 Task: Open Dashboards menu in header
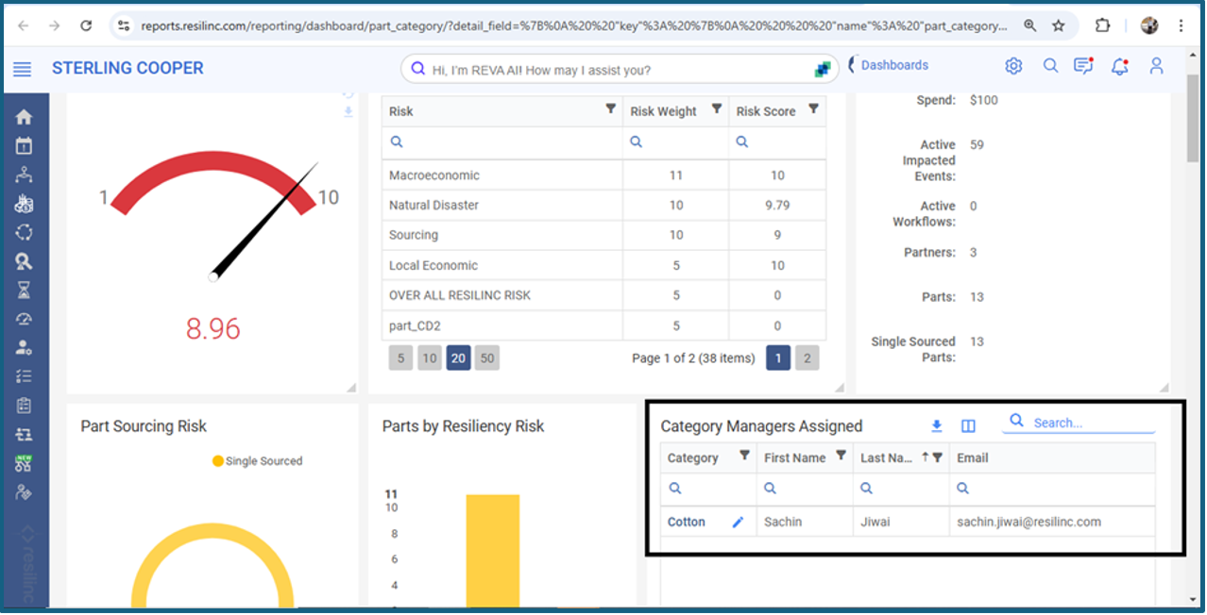894,65
